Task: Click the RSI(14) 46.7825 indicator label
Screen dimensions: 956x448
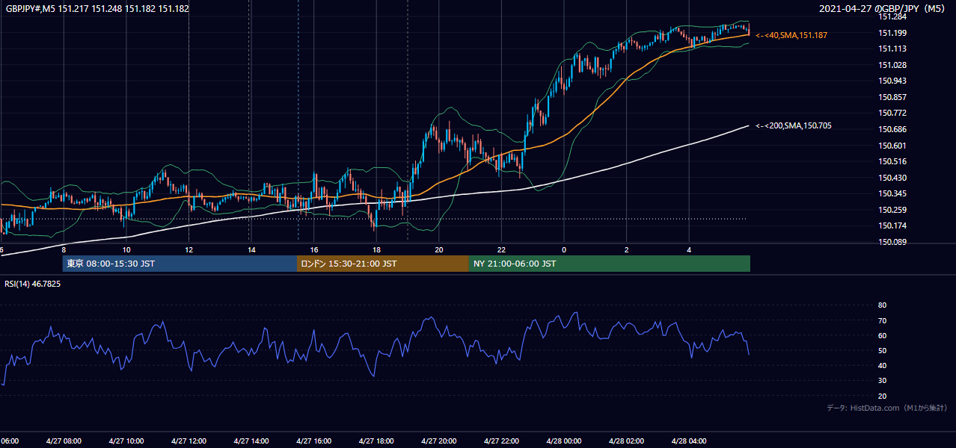Action: 33,284
